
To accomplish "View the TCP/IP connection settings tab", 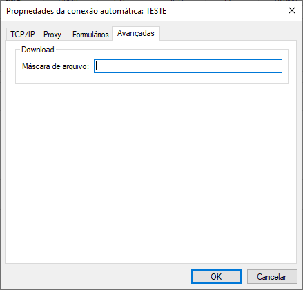I will (x=23, y=35).
